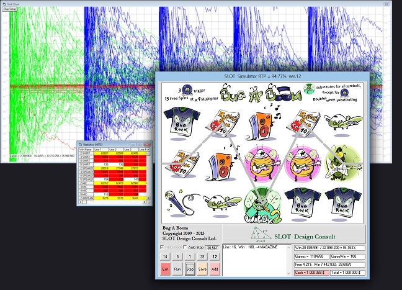Image resolution: width=402 pixels, height=290 pixels.
Task: Click the SLOT Design Consult banner
Action: [x=294, y=234]
